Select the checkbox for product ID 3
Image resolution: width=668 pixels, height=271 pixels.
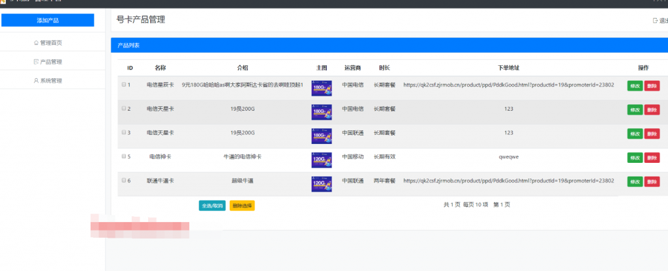(124, 133)
